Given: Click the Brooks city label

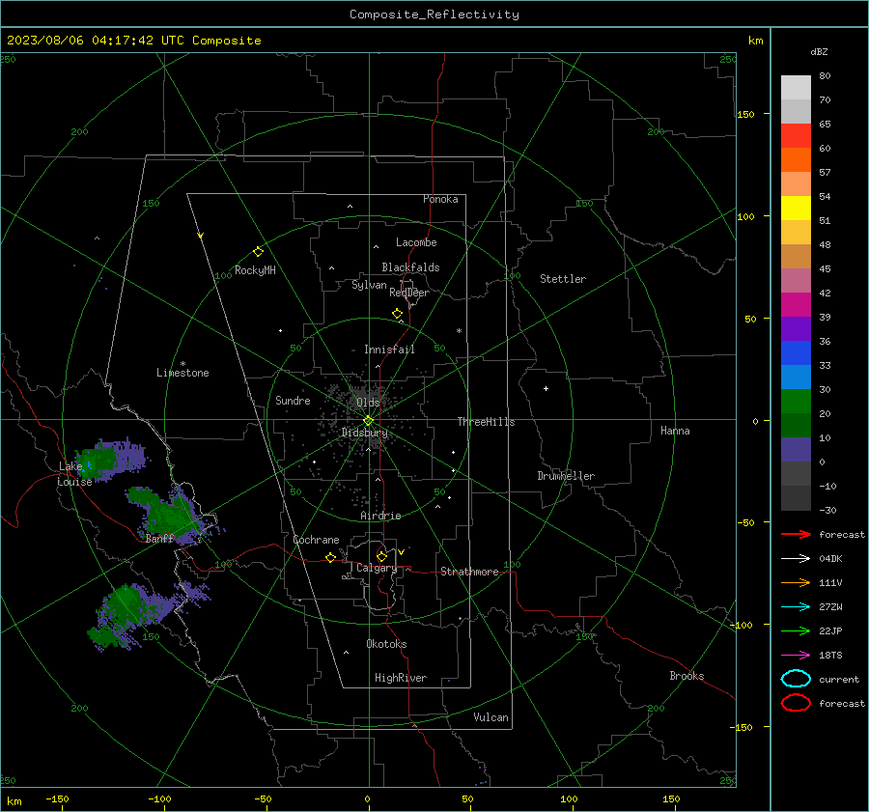Looking at the screenshot, I should coord(687,676).
